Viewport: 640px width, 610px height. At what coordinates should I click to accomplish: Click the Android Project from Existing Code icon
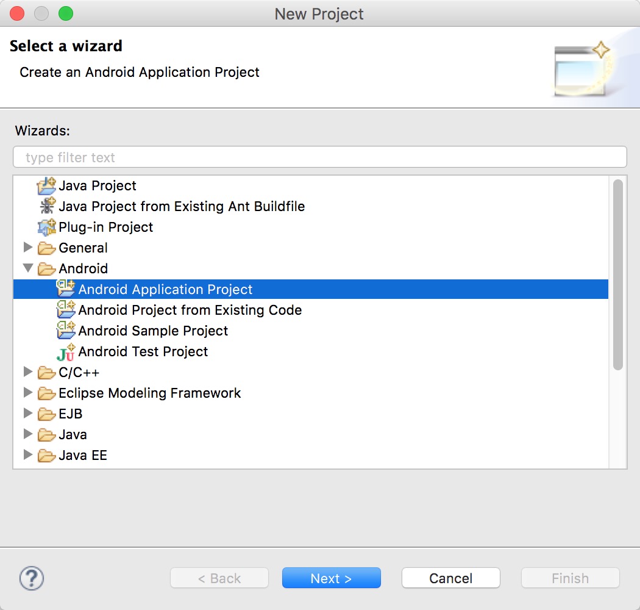(x=66, y=310)
